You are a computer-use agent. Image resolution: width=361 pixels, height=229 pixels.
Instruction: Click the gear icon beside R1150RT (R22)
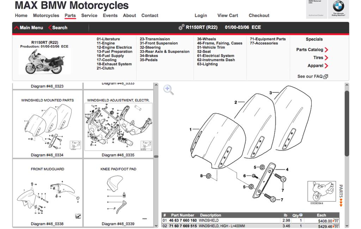[x=182, y=28]
